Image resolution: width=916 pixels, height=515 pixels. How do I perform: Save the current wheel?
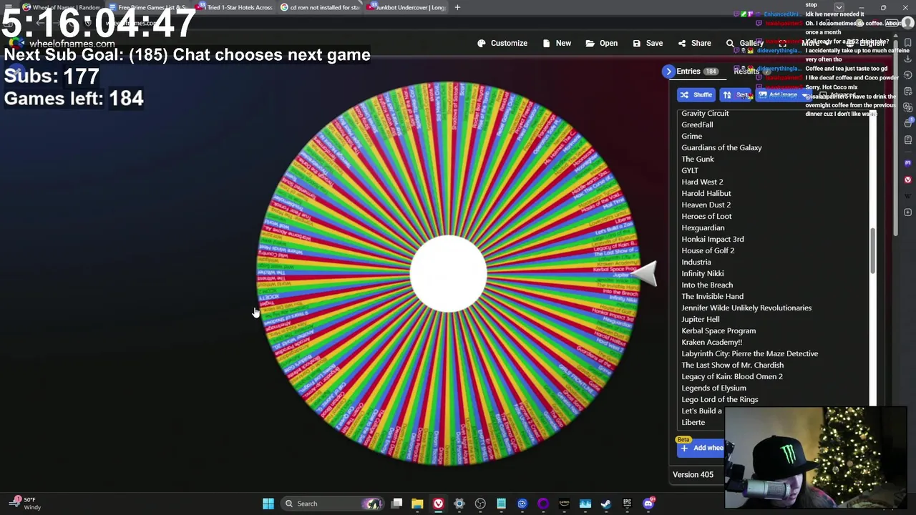pos(648,43)
